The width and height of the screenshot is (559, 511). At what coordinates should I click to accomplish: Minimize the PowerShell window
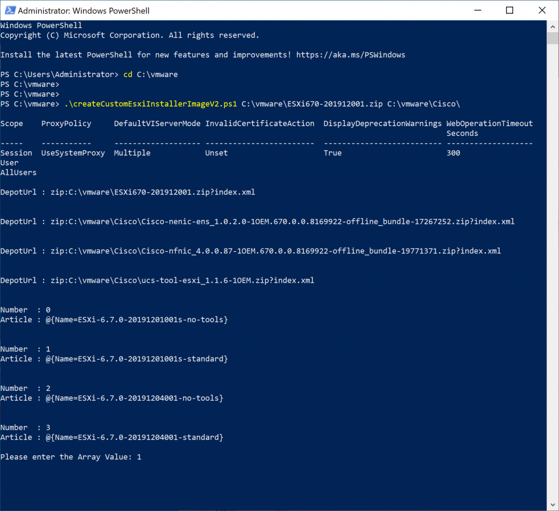click(478, 10)
